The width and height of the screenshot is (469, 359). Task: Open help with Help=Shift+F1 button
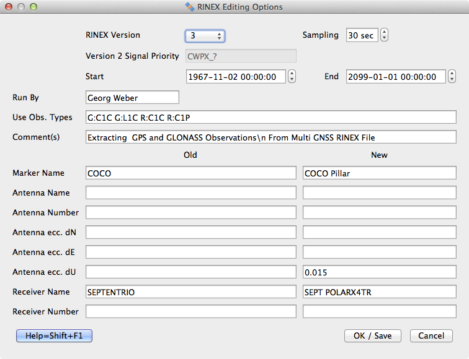coord(54,335)
